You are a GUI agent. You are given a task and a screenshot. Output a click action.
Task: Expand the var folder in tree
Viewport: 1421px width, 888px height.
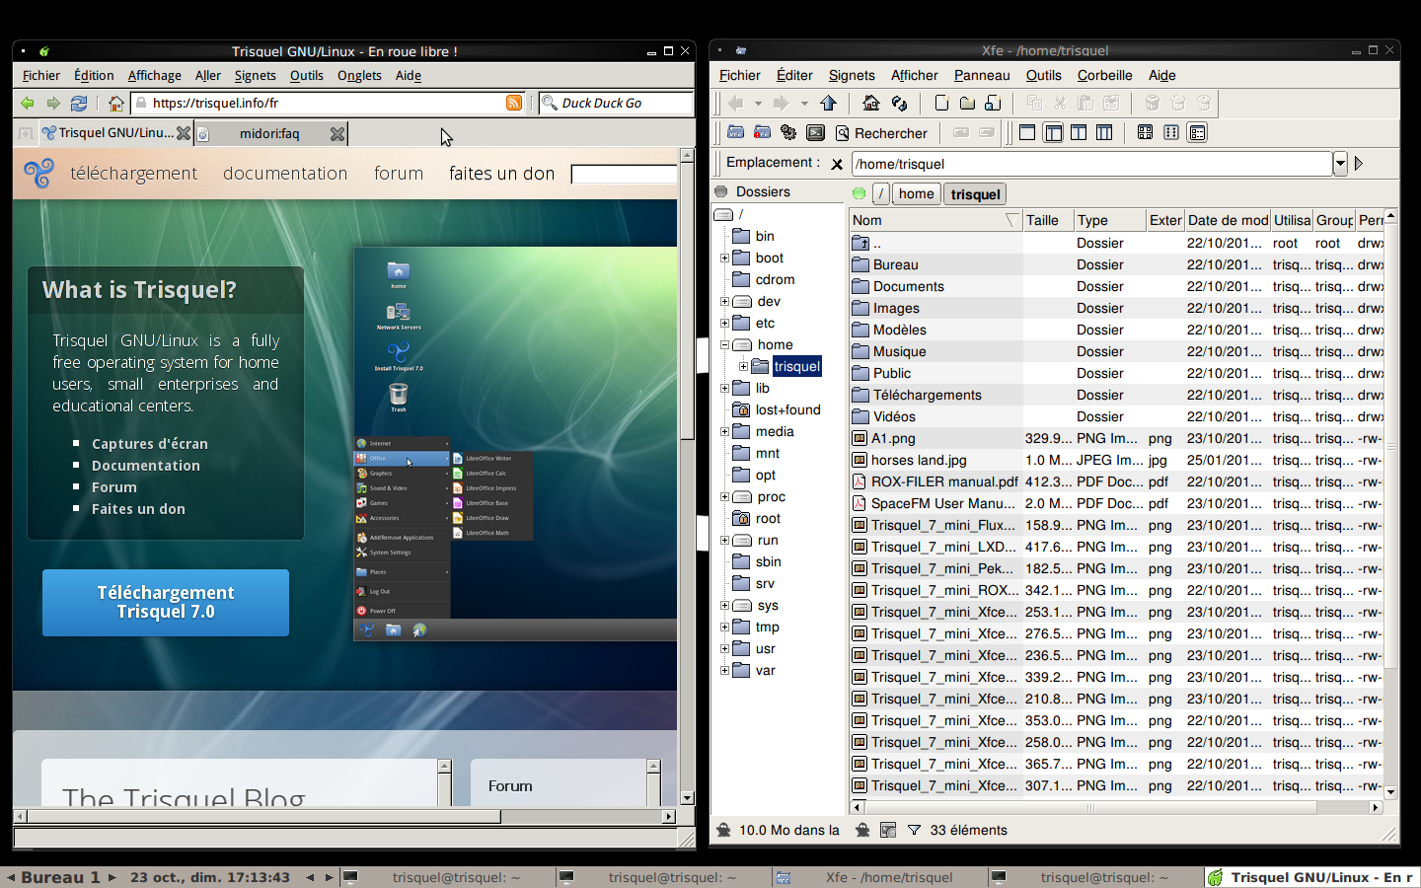724,670
